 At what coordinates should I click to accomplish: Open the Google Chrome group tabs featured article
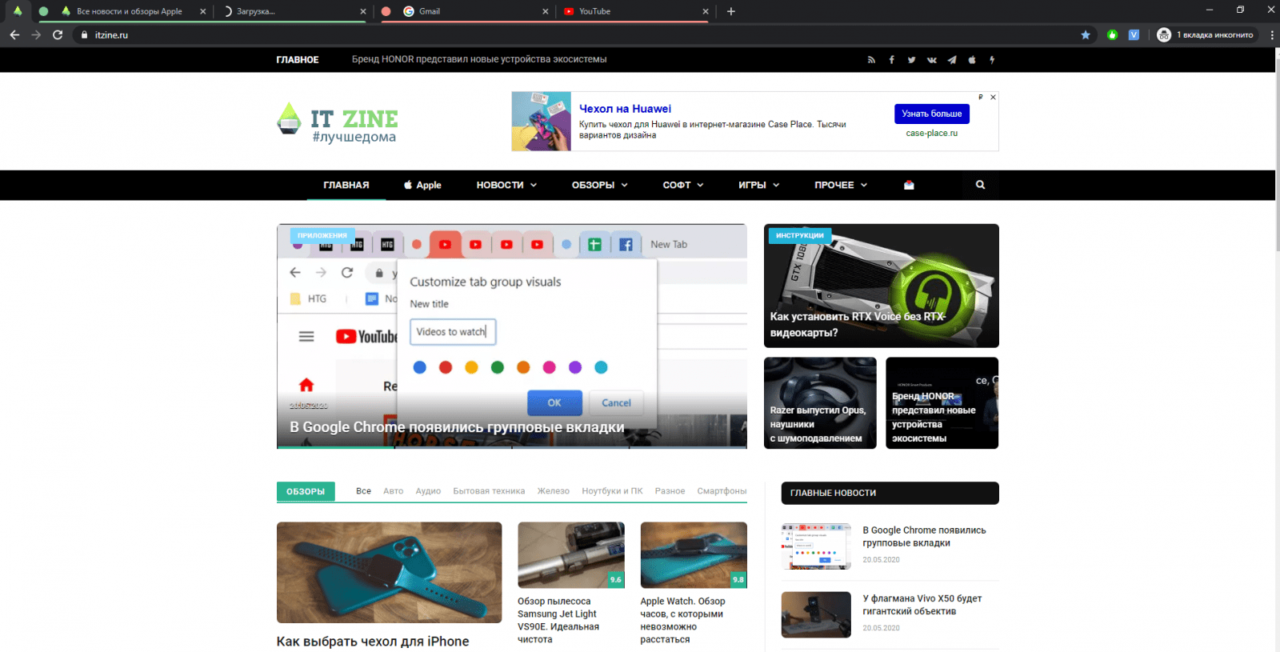tap(512, 336)
